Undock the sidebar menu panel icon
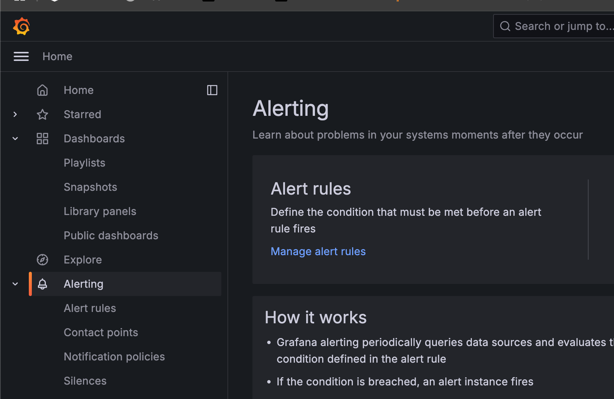 coord(212,90)
